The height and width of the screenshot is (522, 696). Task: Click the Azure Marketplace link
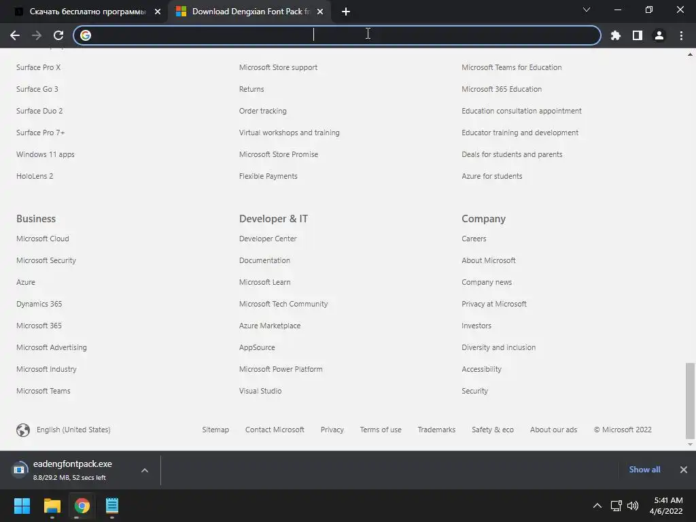pyautogui.click(x=269, y=326)
